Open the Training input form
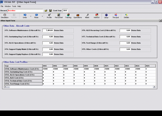162x116 pixels. point(68,16)
